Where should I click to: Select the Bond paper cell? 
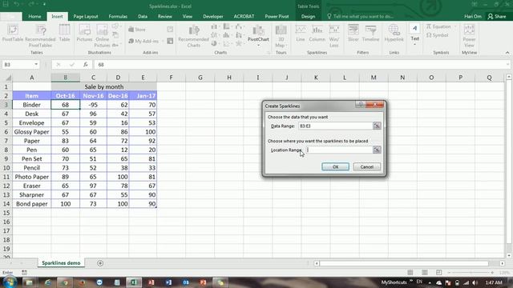pos(32,204)
